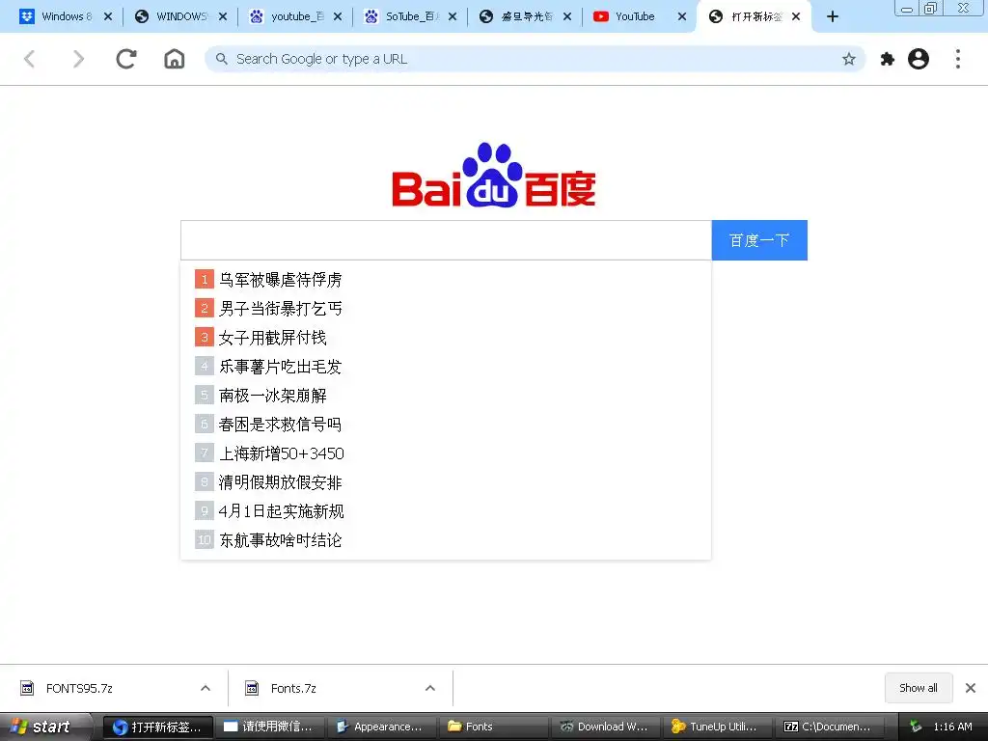
Task: Reload the current page
Action: pos(126,59)
